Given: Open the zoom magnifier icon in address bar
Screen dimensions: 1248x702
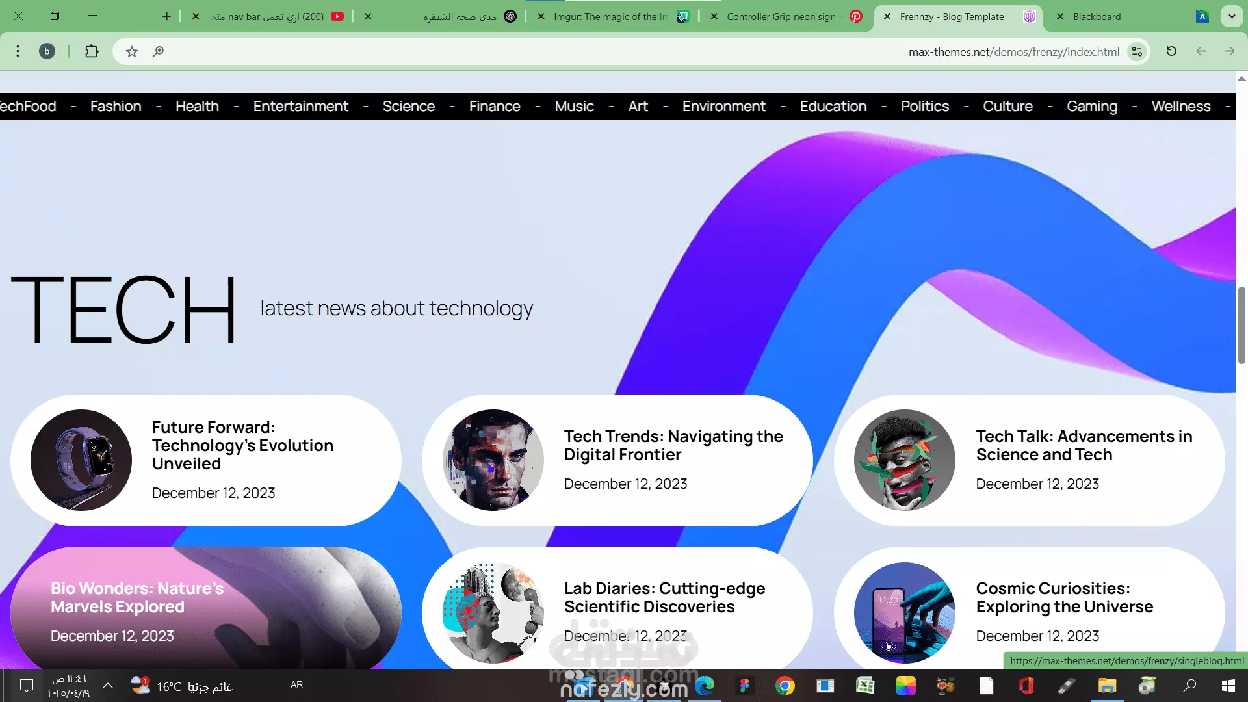Looking at the screenshot, I should 158,51.
